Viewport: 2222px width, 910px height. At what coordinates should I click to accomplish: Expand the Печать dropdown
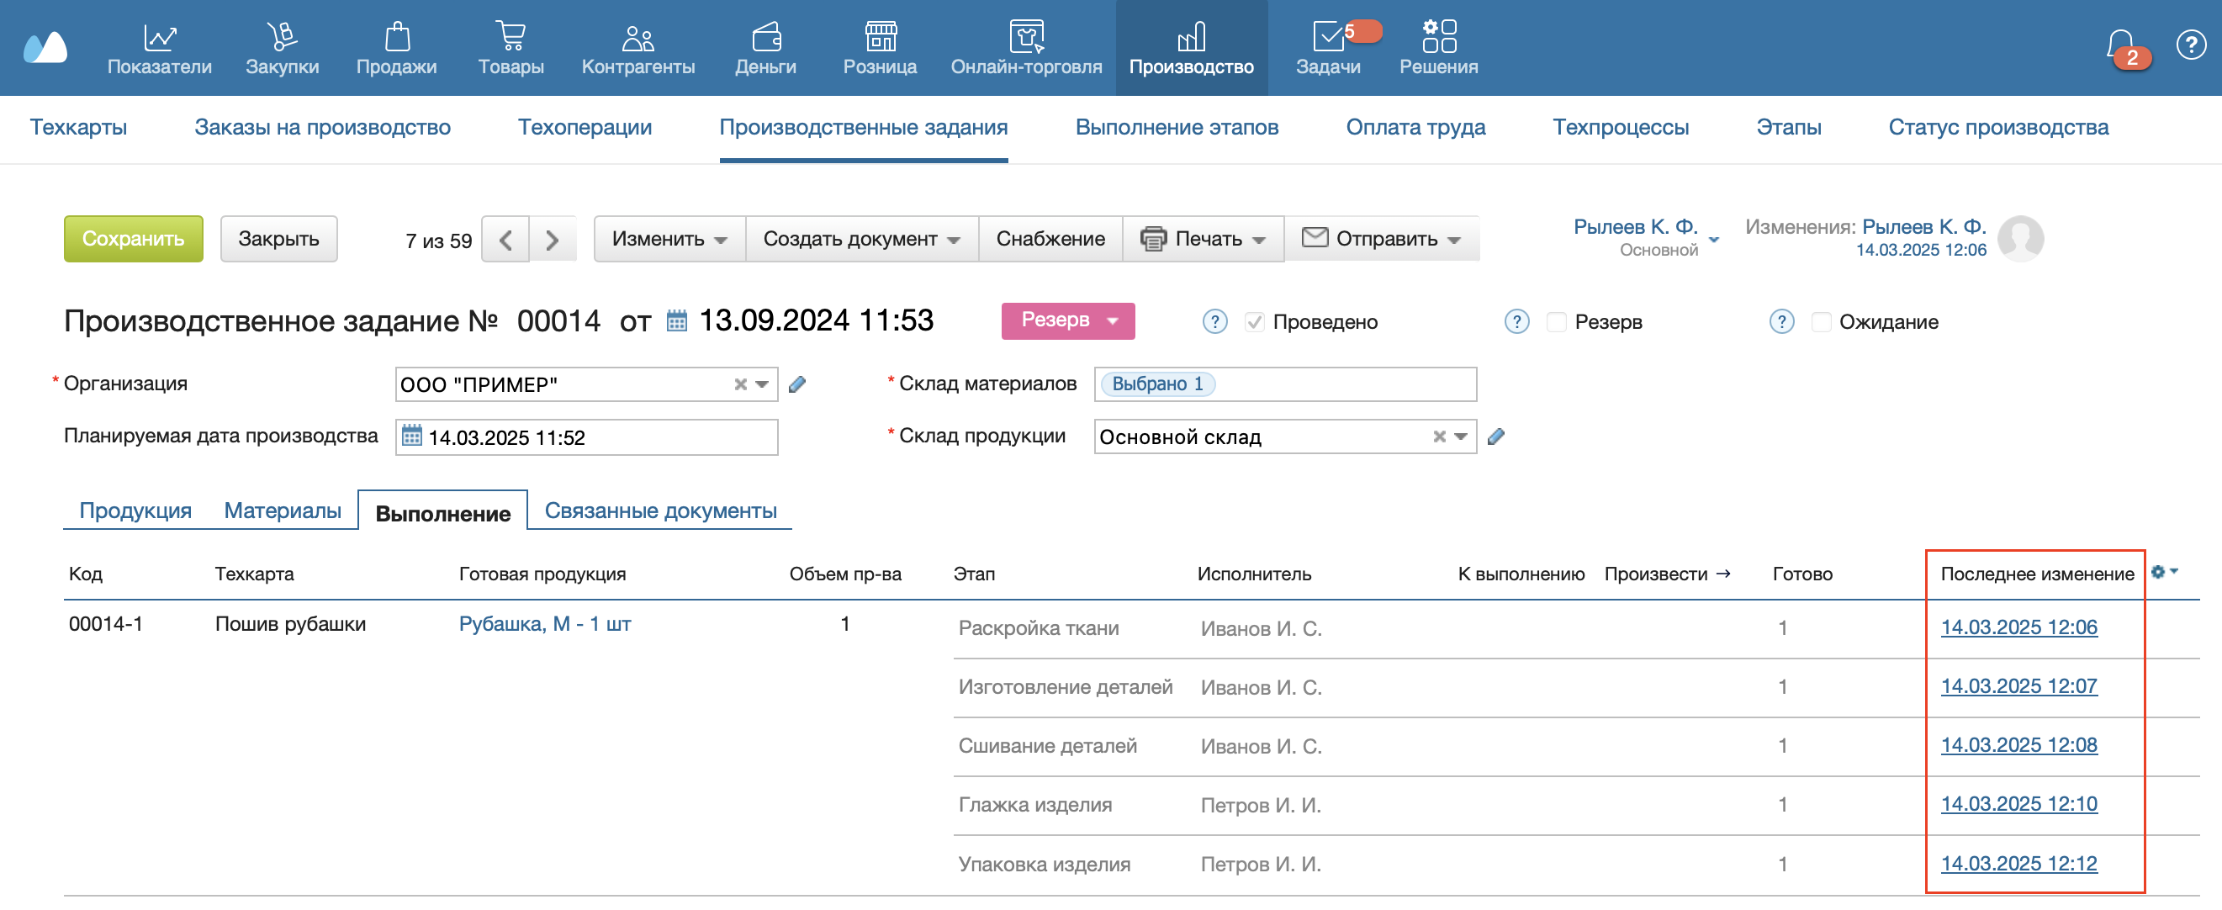tap(1204, 239)
